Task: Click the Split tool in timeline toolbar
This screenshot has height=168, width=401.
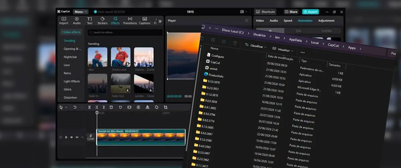Action: 89,107
